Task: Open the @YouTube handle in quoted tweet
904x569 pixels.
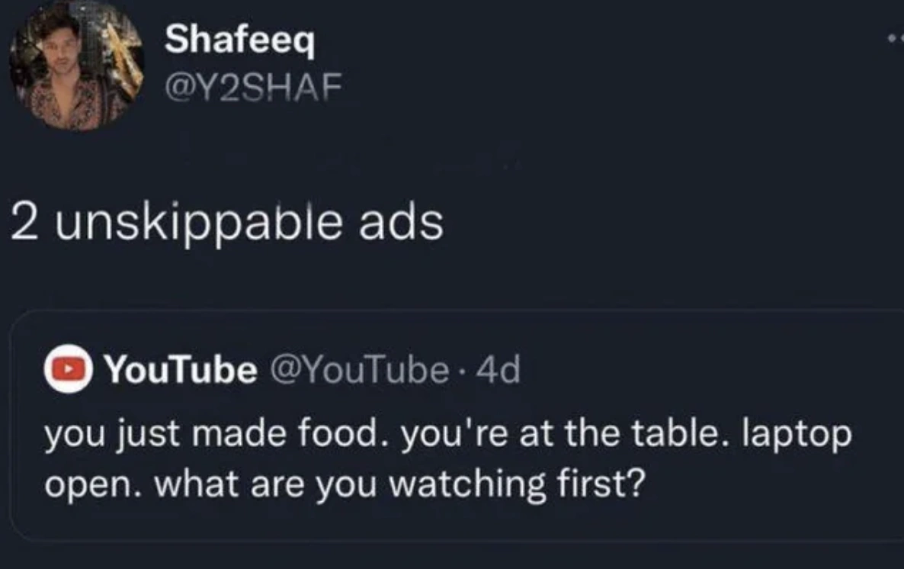Action: click(358, 371)
